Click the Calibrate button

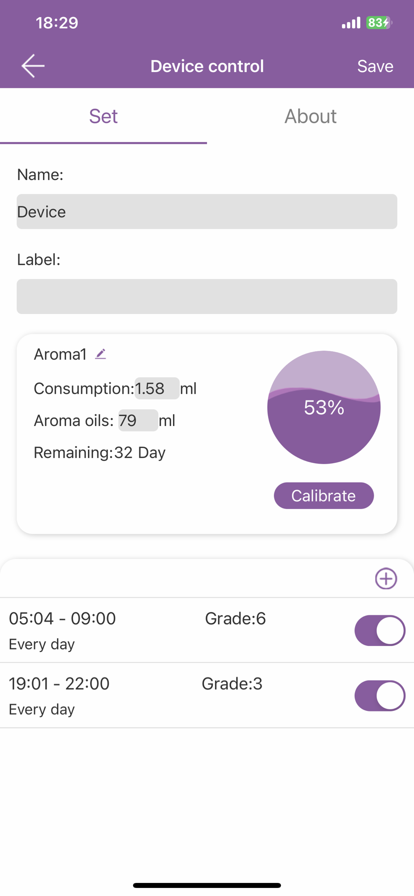[323, 495]
